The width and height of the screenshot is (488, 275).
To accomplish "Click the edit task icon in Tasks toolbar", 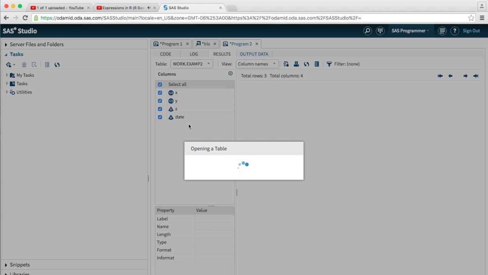I will click(x=34, y=65).
